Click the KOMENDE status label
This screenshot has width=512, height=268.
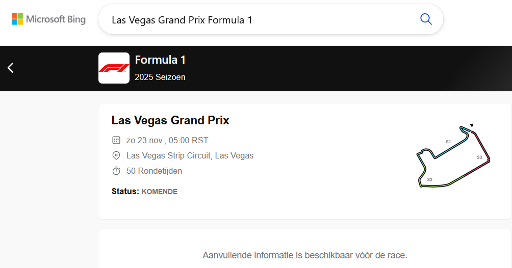pos(160,192)
